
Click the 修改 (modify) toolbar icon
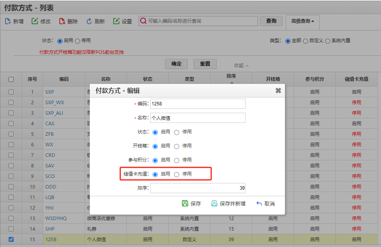35,21
